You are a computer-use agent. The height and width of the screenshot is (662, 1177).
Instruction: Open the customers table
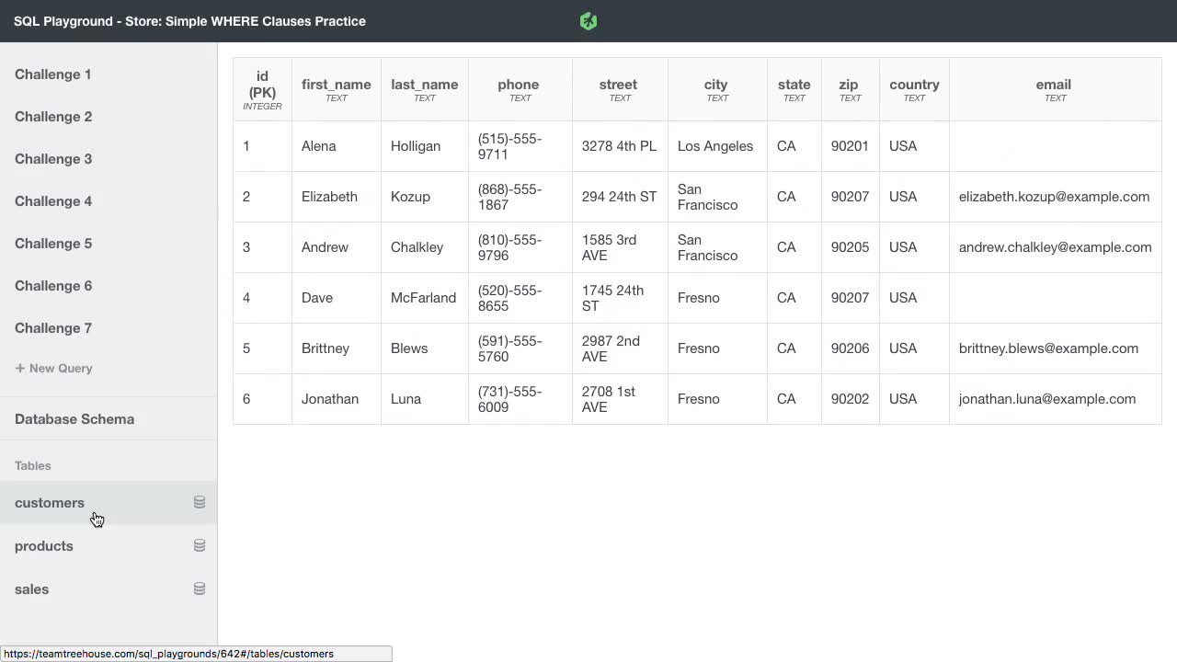(50, 502)
